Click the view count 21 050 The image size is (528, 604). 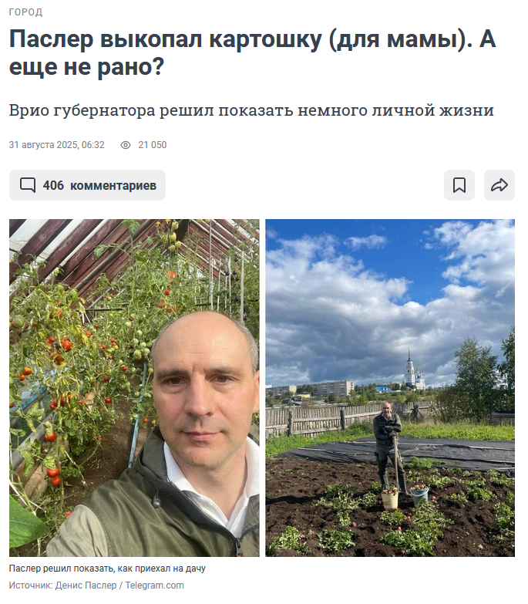pyautogui.click(x=153, y=145)
